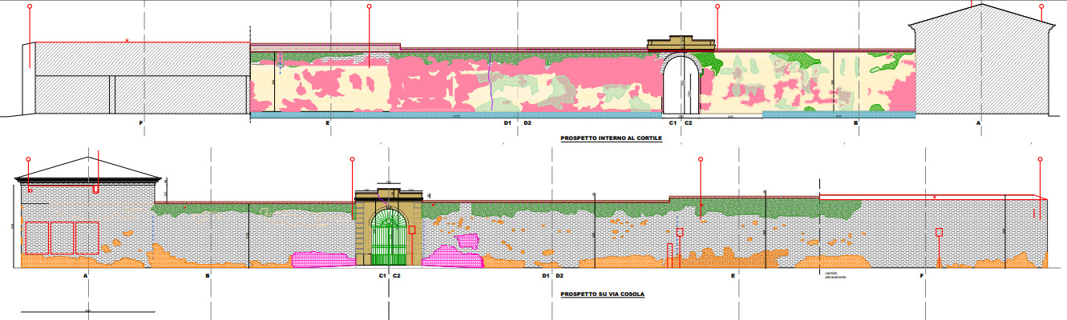Click section label 'B' in the lower street elevation

tap(208, 276)
